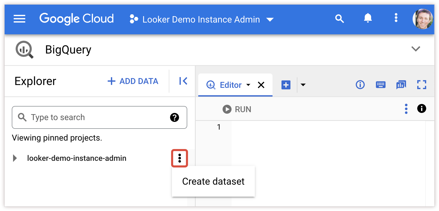439x211 pixels.
Task: Collapse the BigQuery header chevron
Action: (415, 49)
